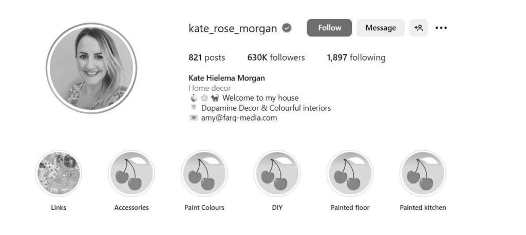
Task: Open the Paint Colours cherry highlight icon
Action: [204, 173]
